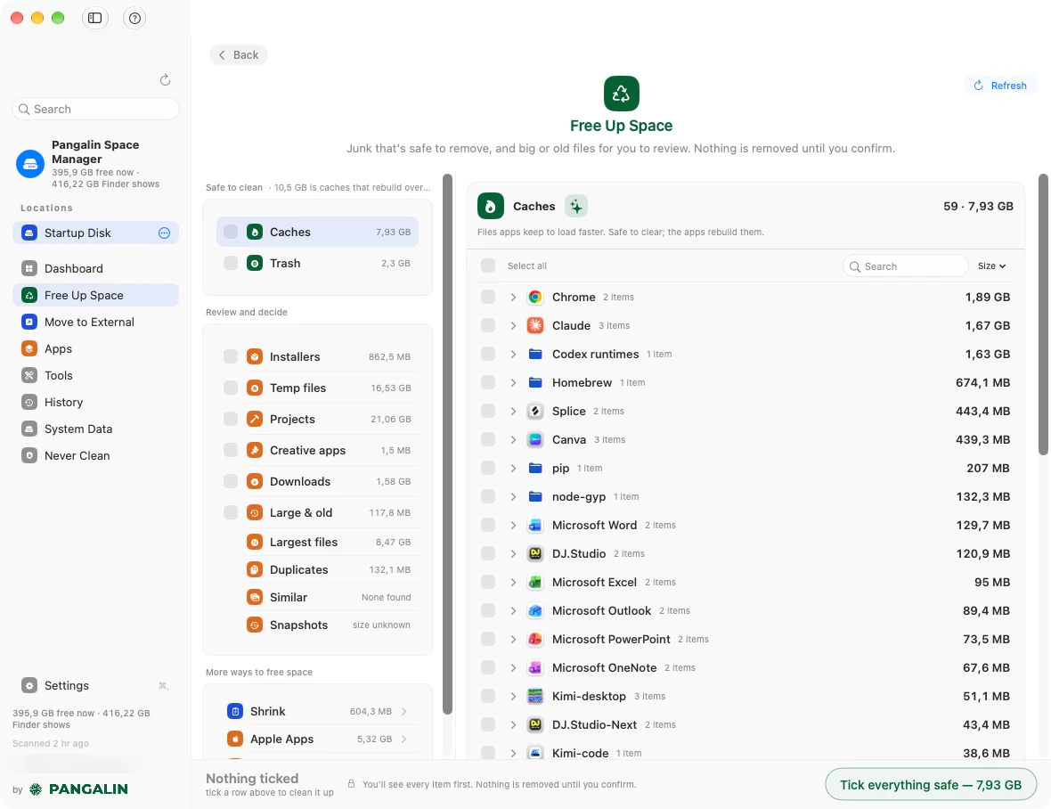Click the category list scrollbar
The image size is (1051, 809).
[448, 445]
